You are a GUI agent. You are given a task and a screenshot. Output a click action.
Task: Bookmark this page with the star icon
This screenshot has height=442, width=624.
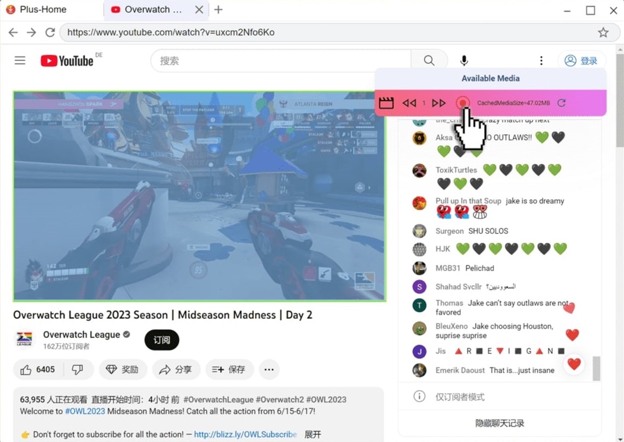tap(603, 32)
